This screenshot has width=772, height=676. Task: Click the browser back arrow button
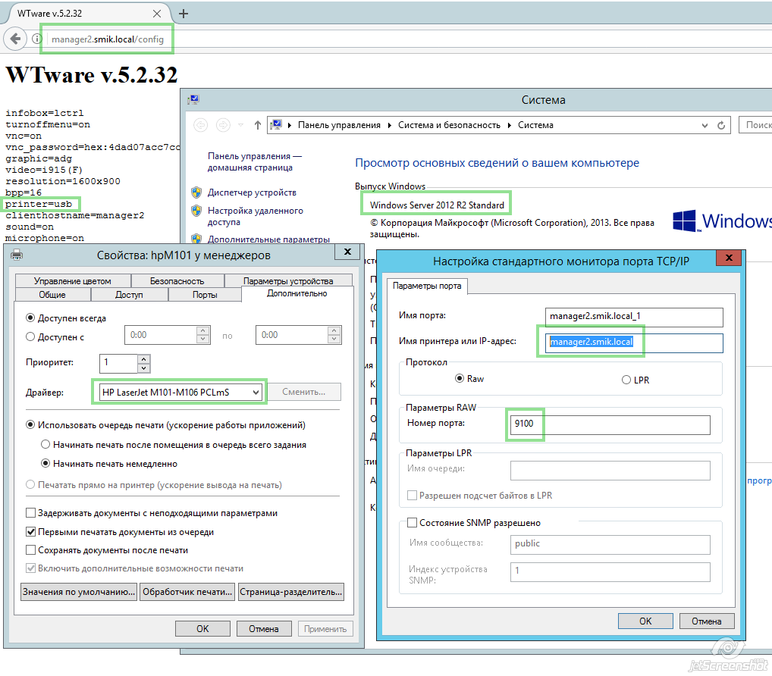[15, 39]
